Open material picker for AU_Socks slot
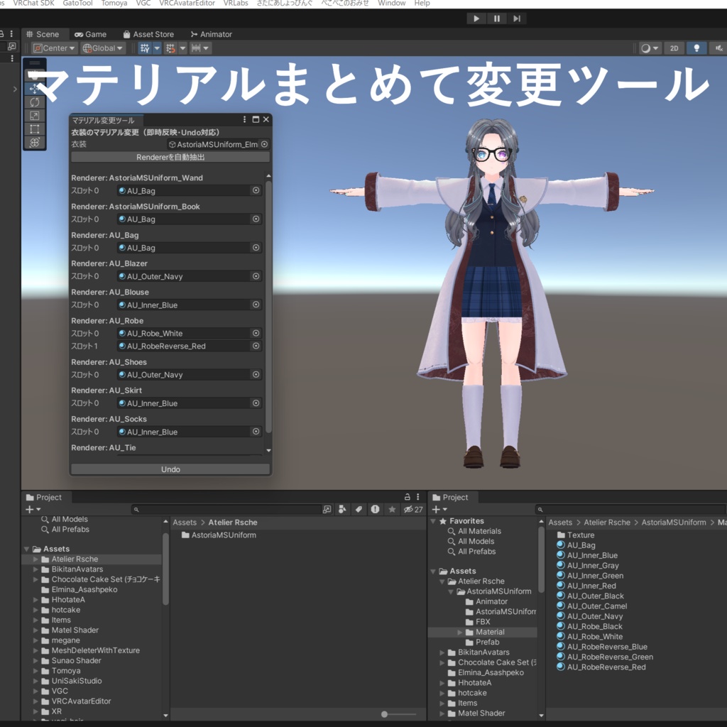The image size is (727, 727). (256, 432)
